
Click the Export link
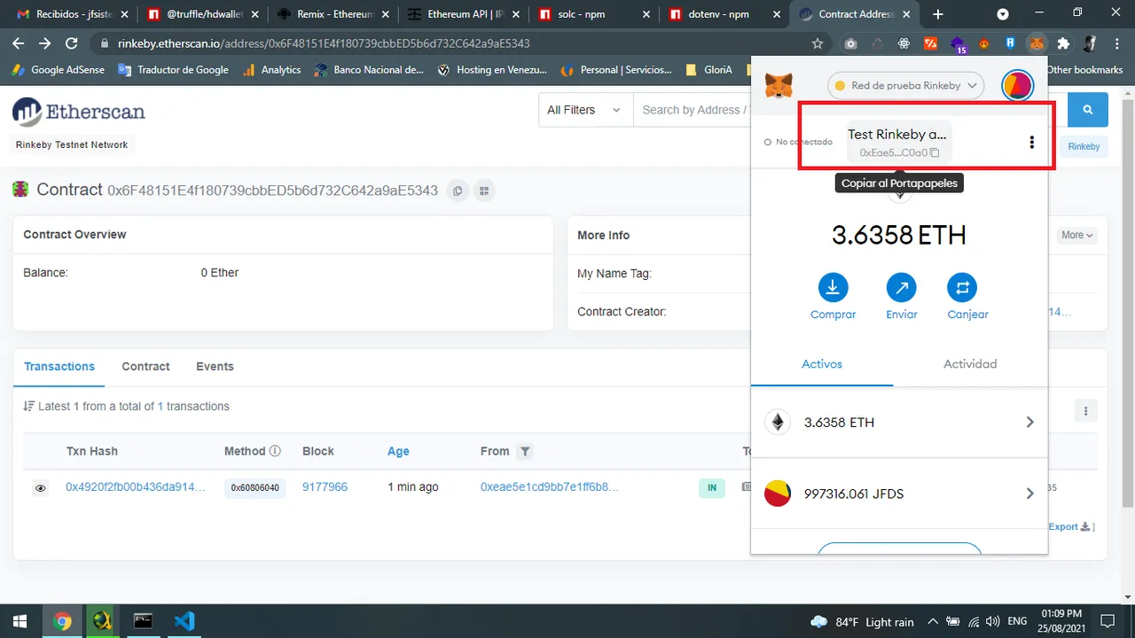[1069, 526]
